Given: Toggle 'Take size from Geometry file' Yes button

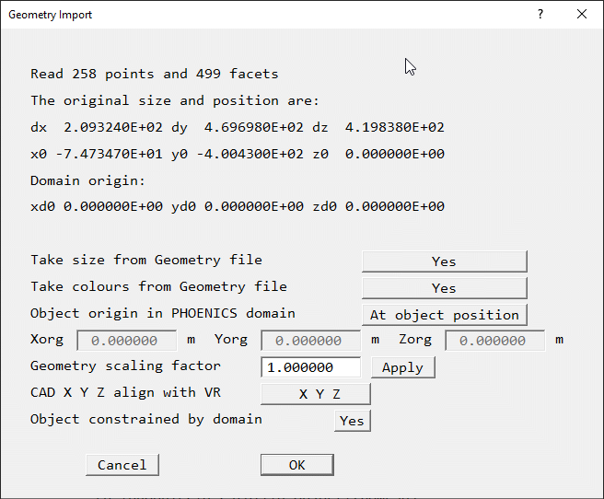Looking at the screenshot, I should click(x=444, y=261).
